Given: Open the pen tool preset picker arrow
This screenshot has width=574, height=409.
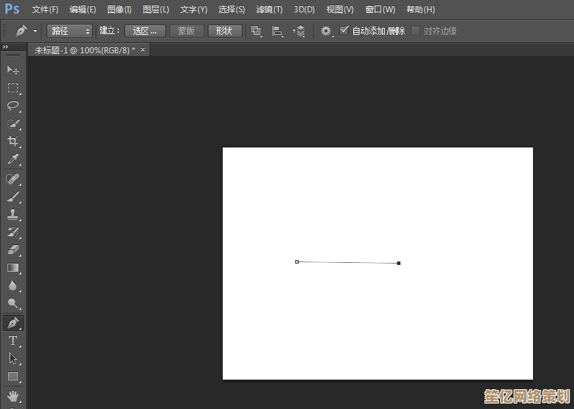Looking at the screenshot, I should (35, 31).
